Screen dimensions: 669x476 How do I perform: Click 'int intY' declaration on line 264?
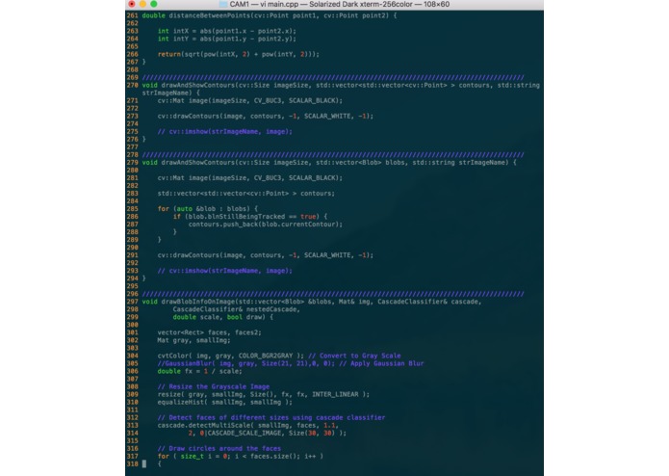pos(173,39)
